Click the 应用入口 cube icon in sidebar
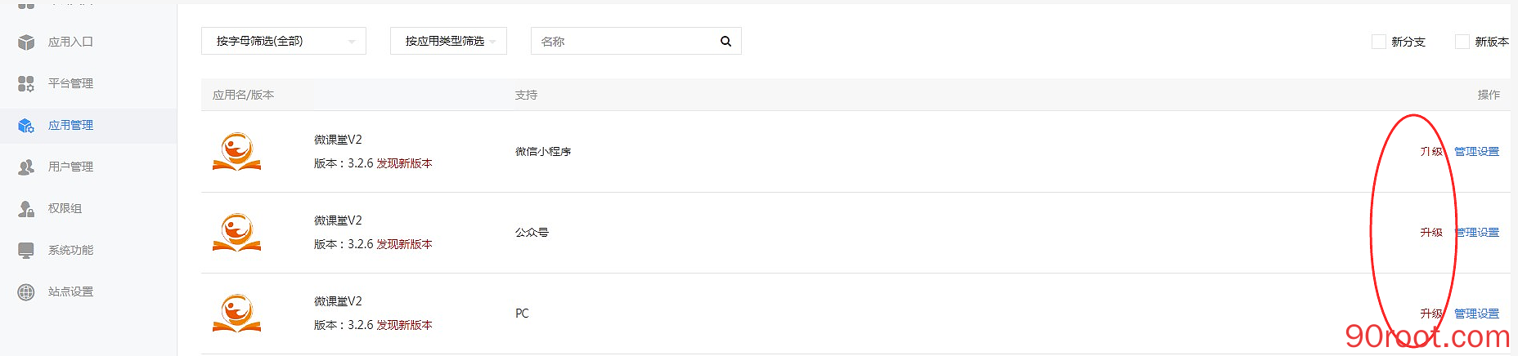This screenshot has width=1518, height=356. click(x=26, y=42)
